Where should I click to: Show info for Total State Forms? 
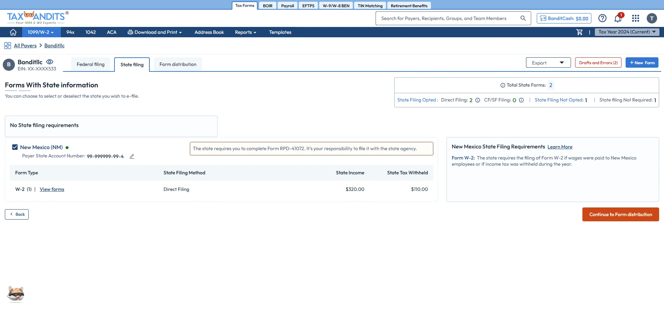pos(503,85)
